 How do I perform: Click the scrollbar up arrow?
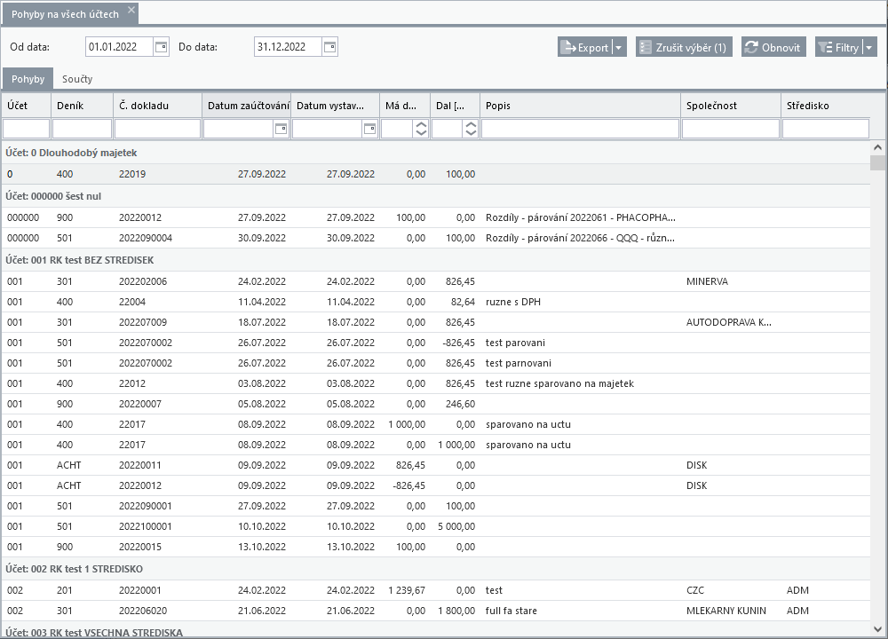tap(878, 147)
